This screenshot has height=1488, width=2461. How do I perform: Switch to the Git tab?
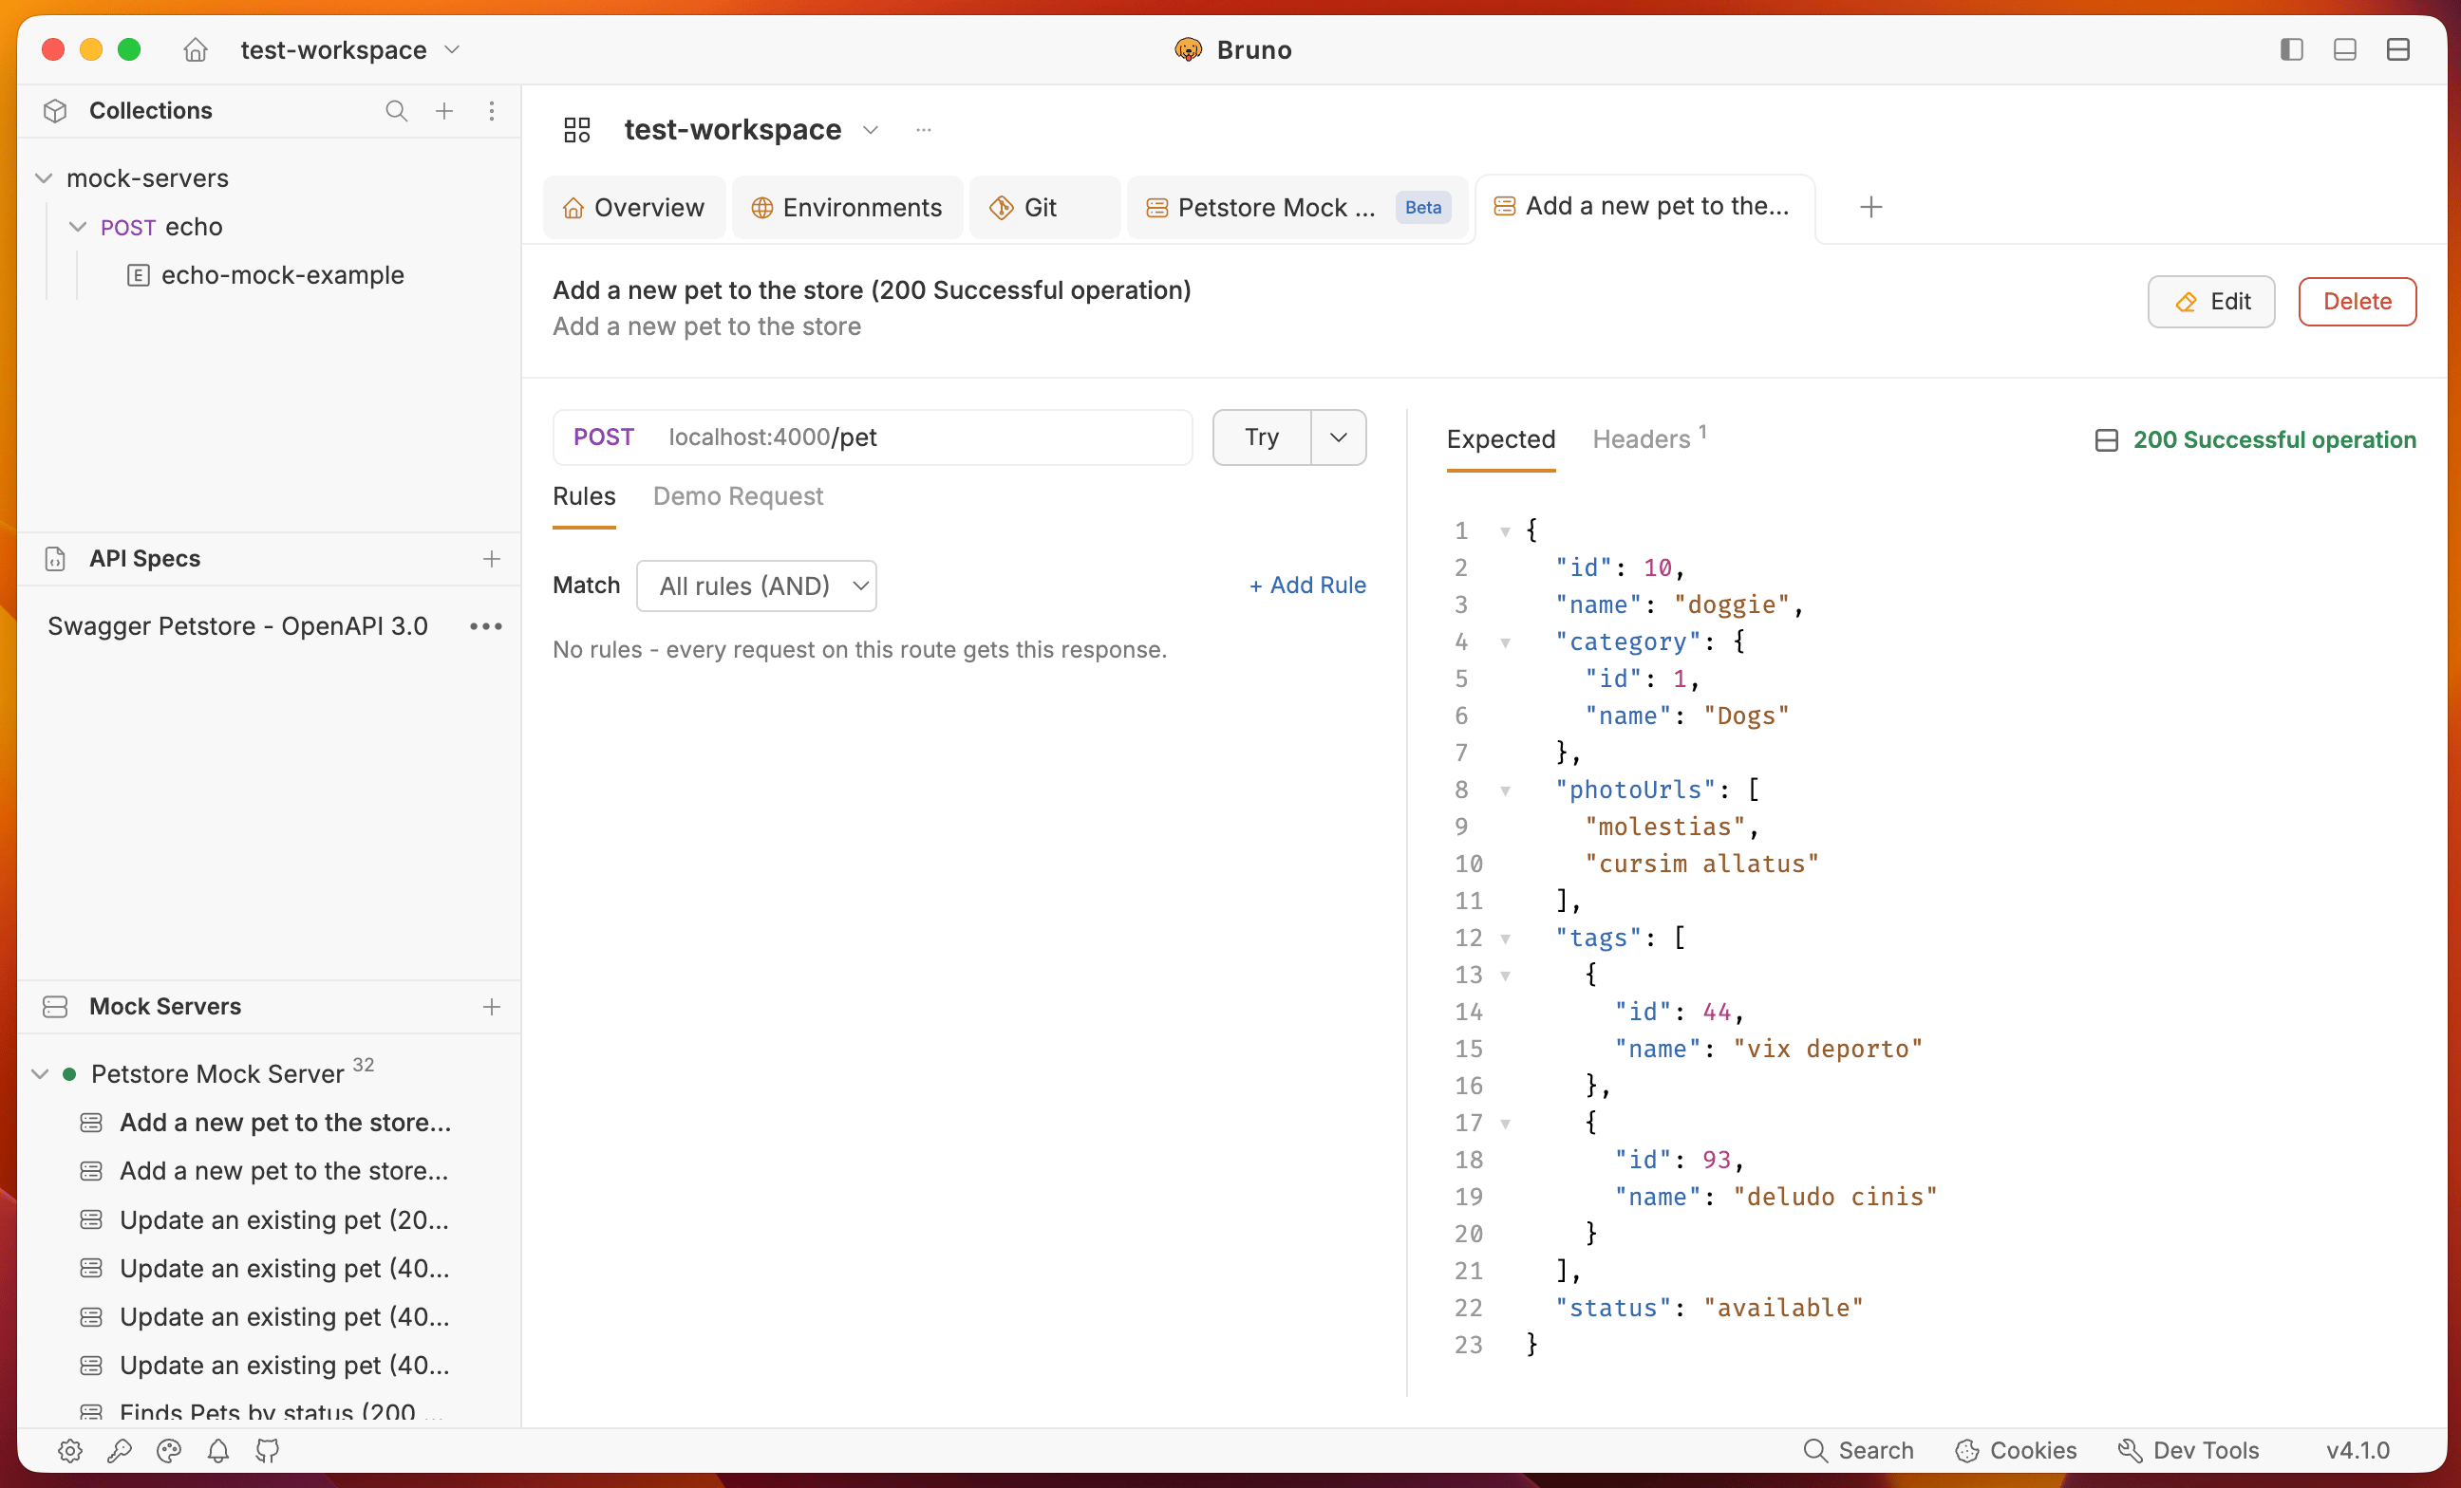(1043, 208)
